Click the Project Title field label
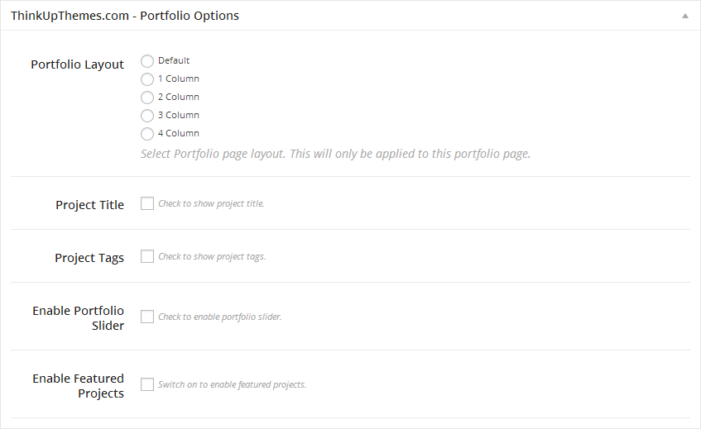 pyautogui.click(x=89, y=205)
